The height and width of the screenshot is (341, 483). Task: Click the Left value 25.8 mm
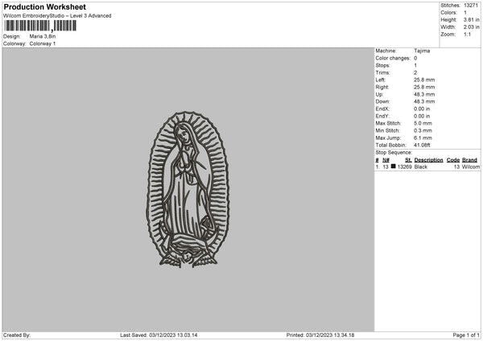(424, 80)
